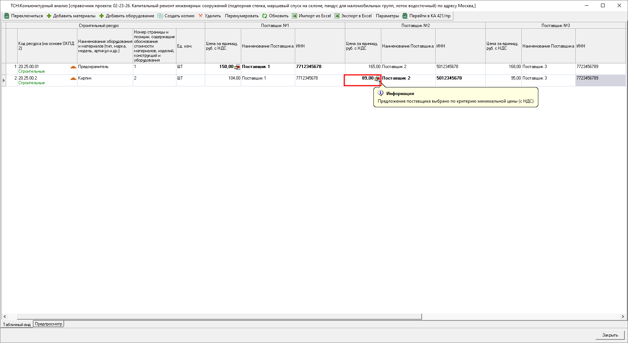Screen dimensions: 628x343
Task: Select the Табличный вид tab
Action: pyautogui.click(x=17, y=324)
